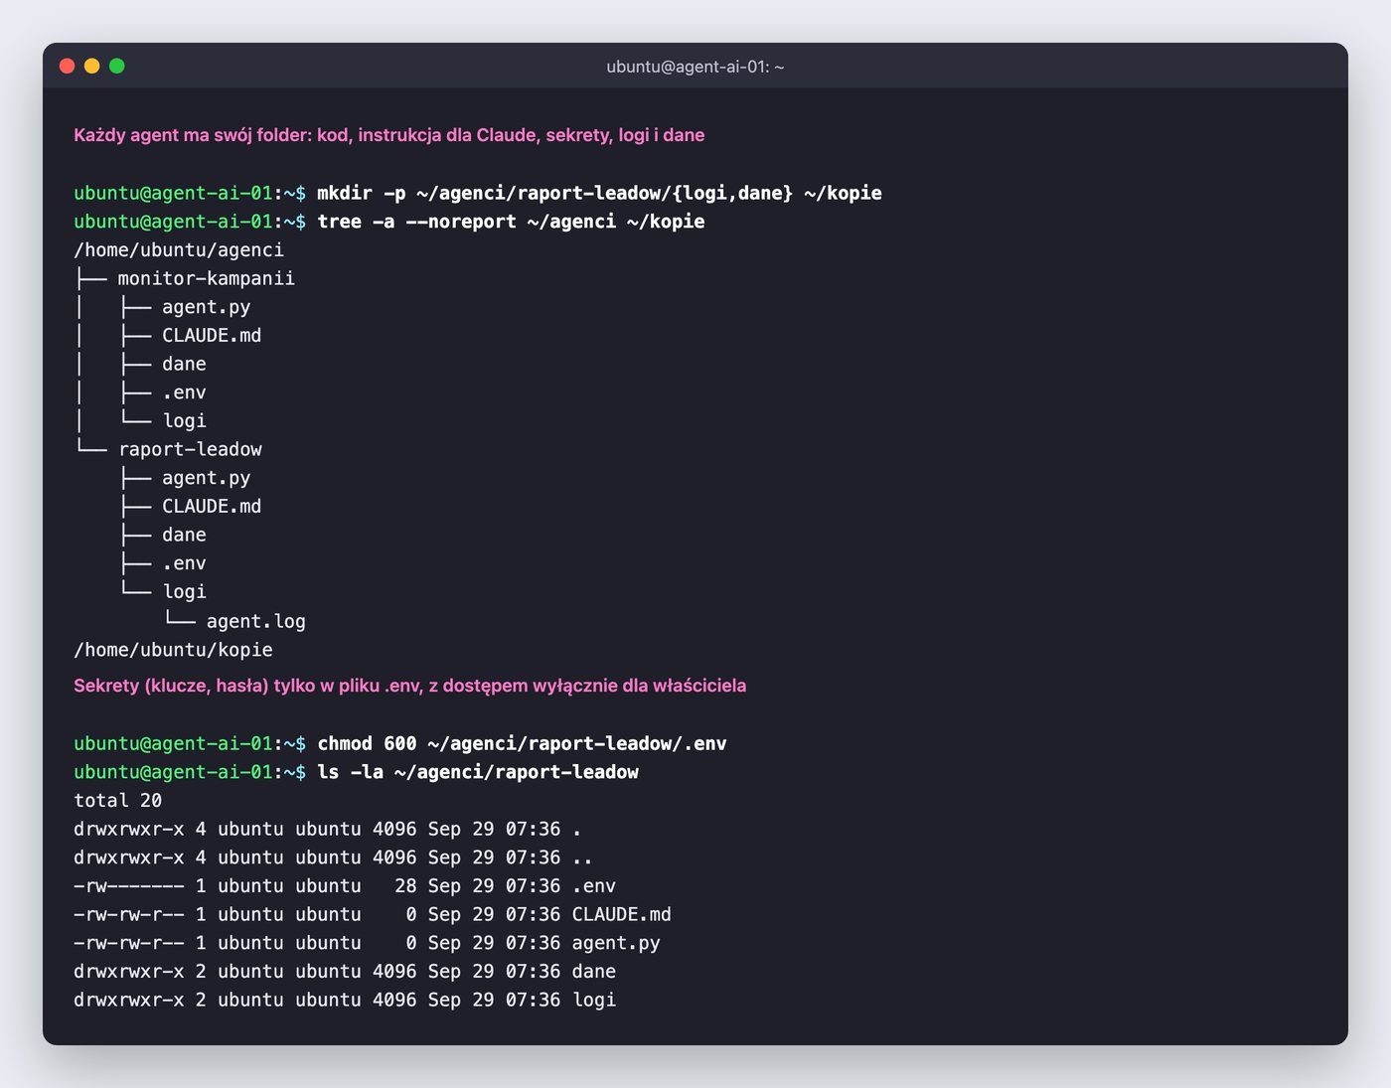The image size is (1391, 1088).
Task: Click CLAUDE.md under monitor-kampanii in tree
Action: point(212,336)
